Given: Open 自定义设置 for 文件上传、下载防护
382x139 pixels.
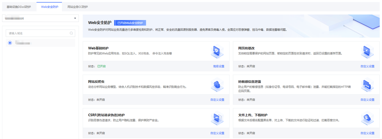Looking at the screenshot, I should (367, 133).
